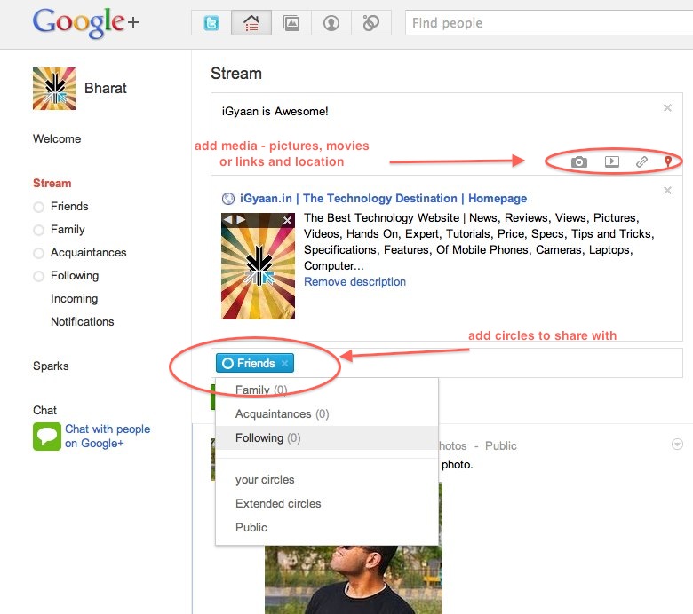Select the Friends circle radio in sidebar
Viewport: 693px width, 614px height.
[38, 207]
